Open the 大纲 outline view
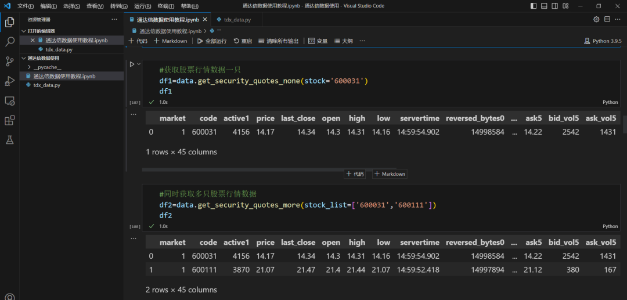 pos(344,41)
